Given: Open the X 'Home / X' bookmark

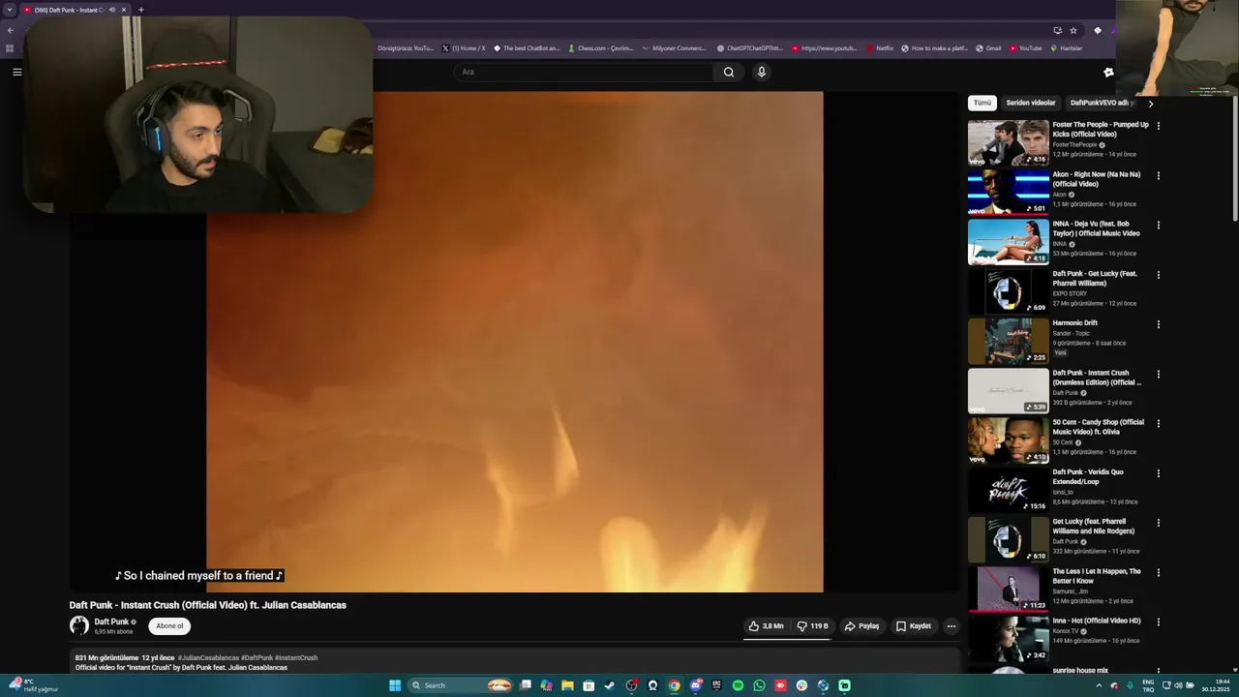Looking at the screenshot, I should tap(464, 48).
